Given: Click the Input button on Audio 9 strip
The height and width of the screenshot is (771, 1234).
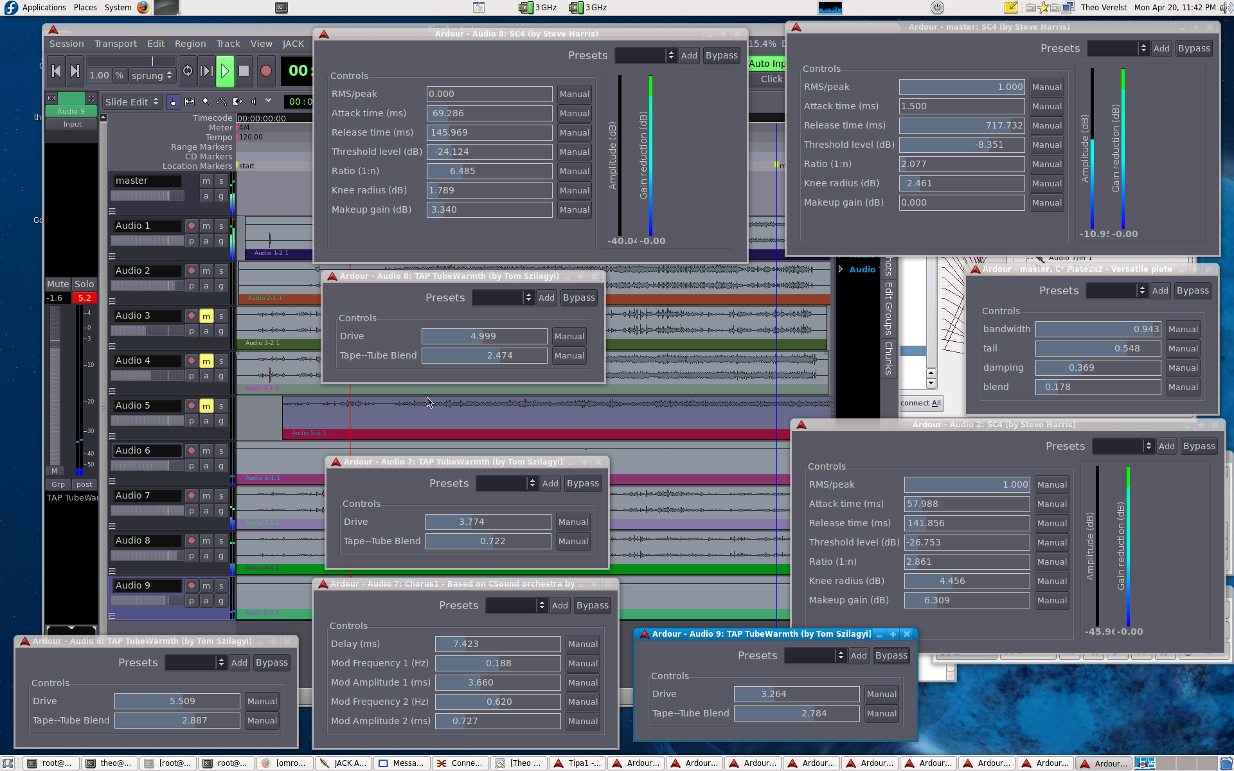Looking at the screenshot, I should 72,124.
